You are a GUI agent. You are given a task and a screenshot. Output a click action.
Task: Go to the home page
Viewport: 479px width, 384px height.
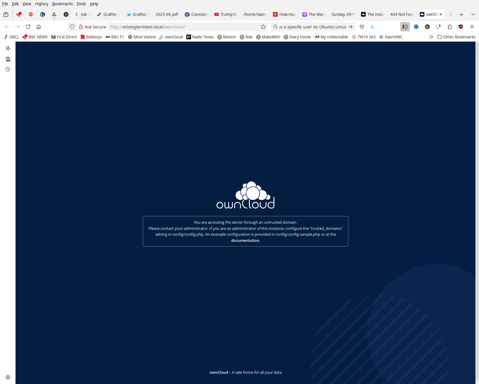pos(38,27)
